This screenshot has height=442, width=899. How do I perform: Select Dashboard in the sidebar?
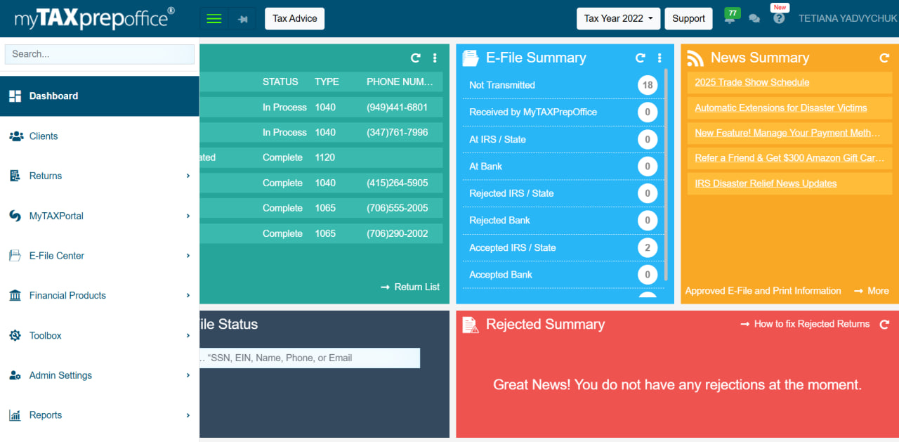53,96
